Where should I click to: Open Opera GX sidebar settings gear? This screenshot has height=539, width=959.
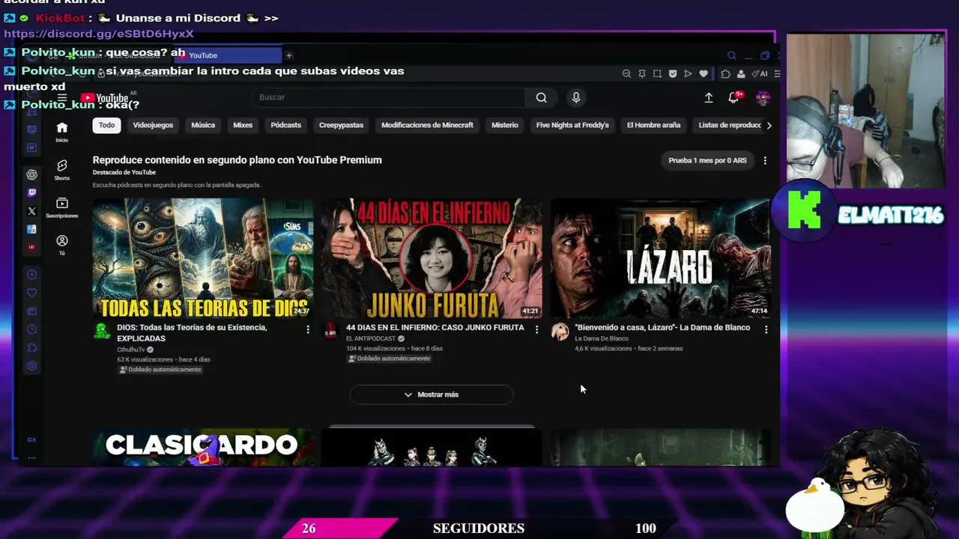coord(31,366)
